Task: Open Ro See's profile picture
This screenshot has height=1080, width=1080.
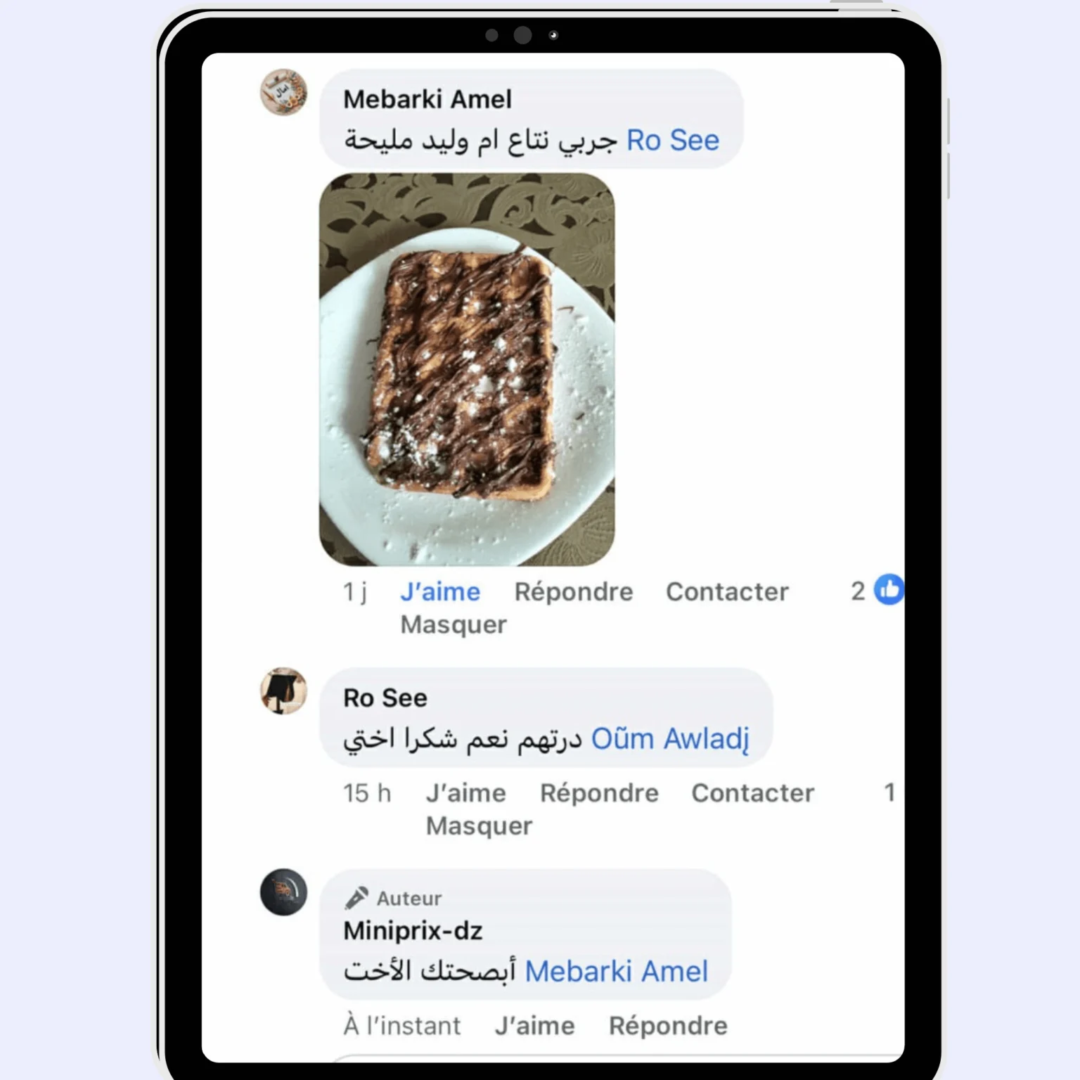Action: (283, 690)
